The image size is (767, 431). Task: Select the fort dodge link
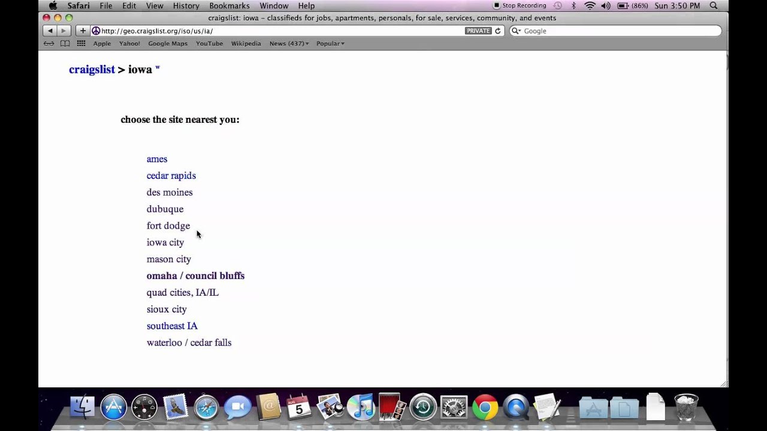click(x=168, y=226)
